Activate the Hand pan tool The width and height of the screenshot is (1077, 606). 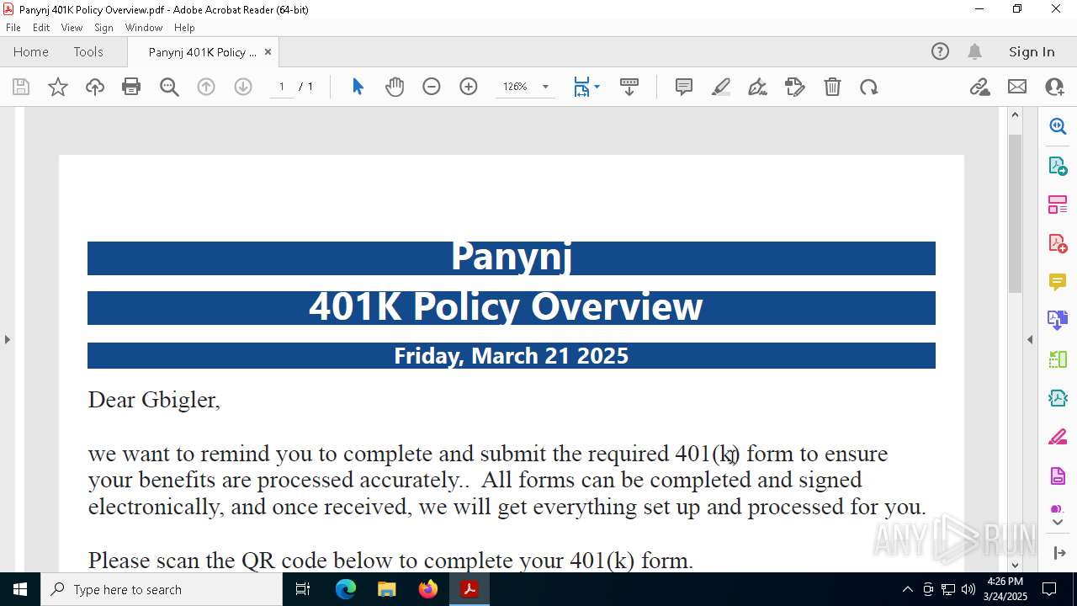click(395, 87)
